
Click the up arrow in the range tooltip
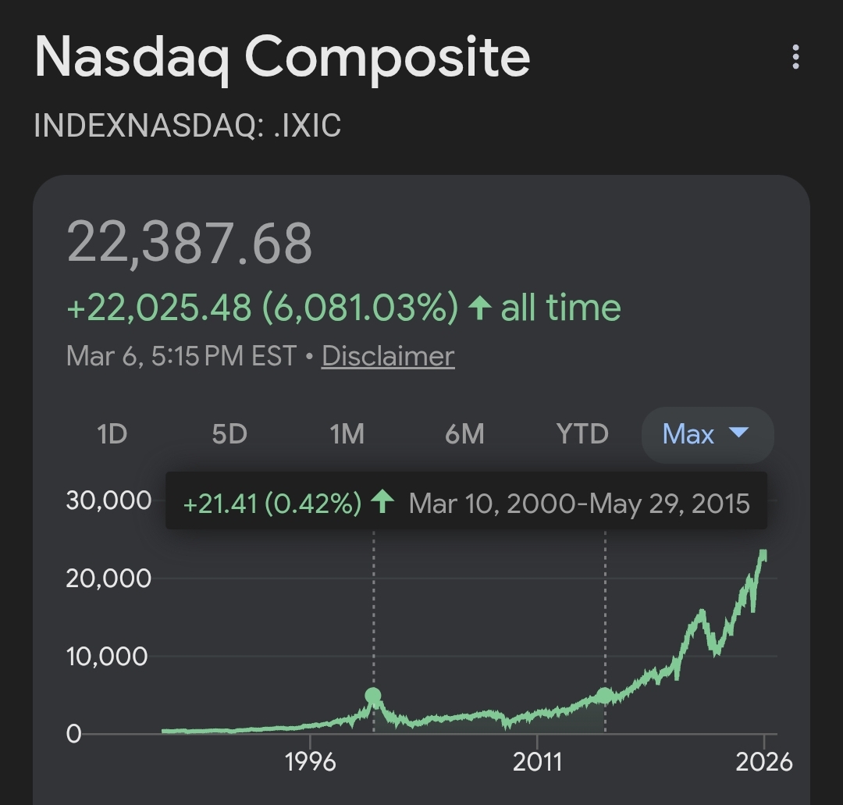click(382, 502)
